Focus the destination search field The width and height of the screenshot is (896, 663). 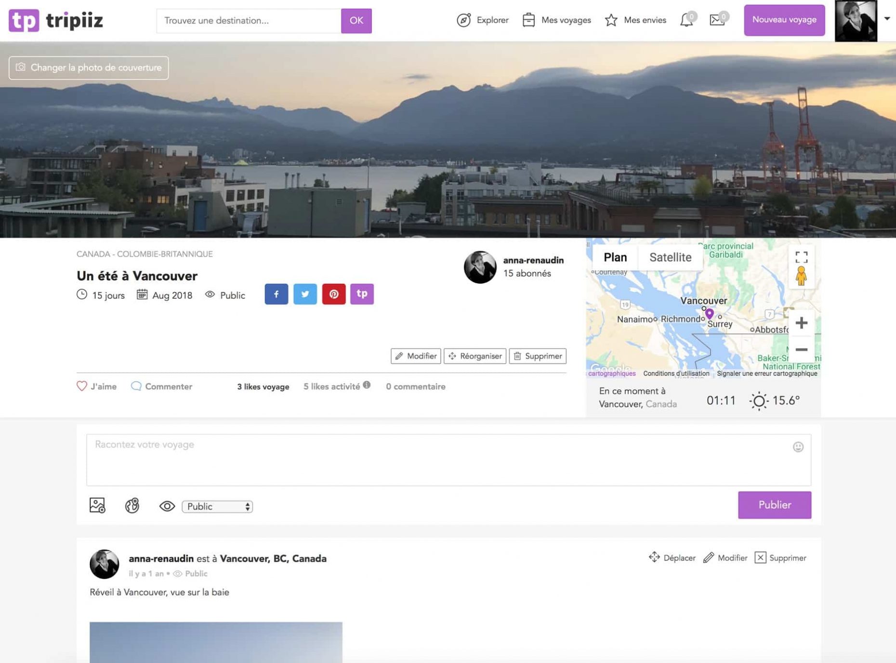pyautogui.click(x=249, y=21)
